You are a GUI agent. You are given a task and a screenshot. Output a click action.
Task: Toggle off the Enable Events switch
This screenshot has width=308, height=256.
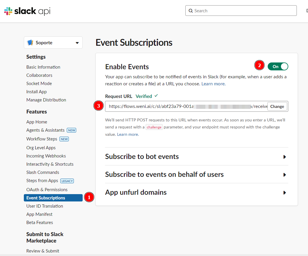click(x=278, y=67)
